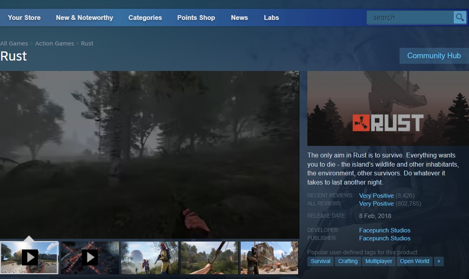Play the second trailer video thumbnail
Screen dimensions: 469x279
point(90,257)
